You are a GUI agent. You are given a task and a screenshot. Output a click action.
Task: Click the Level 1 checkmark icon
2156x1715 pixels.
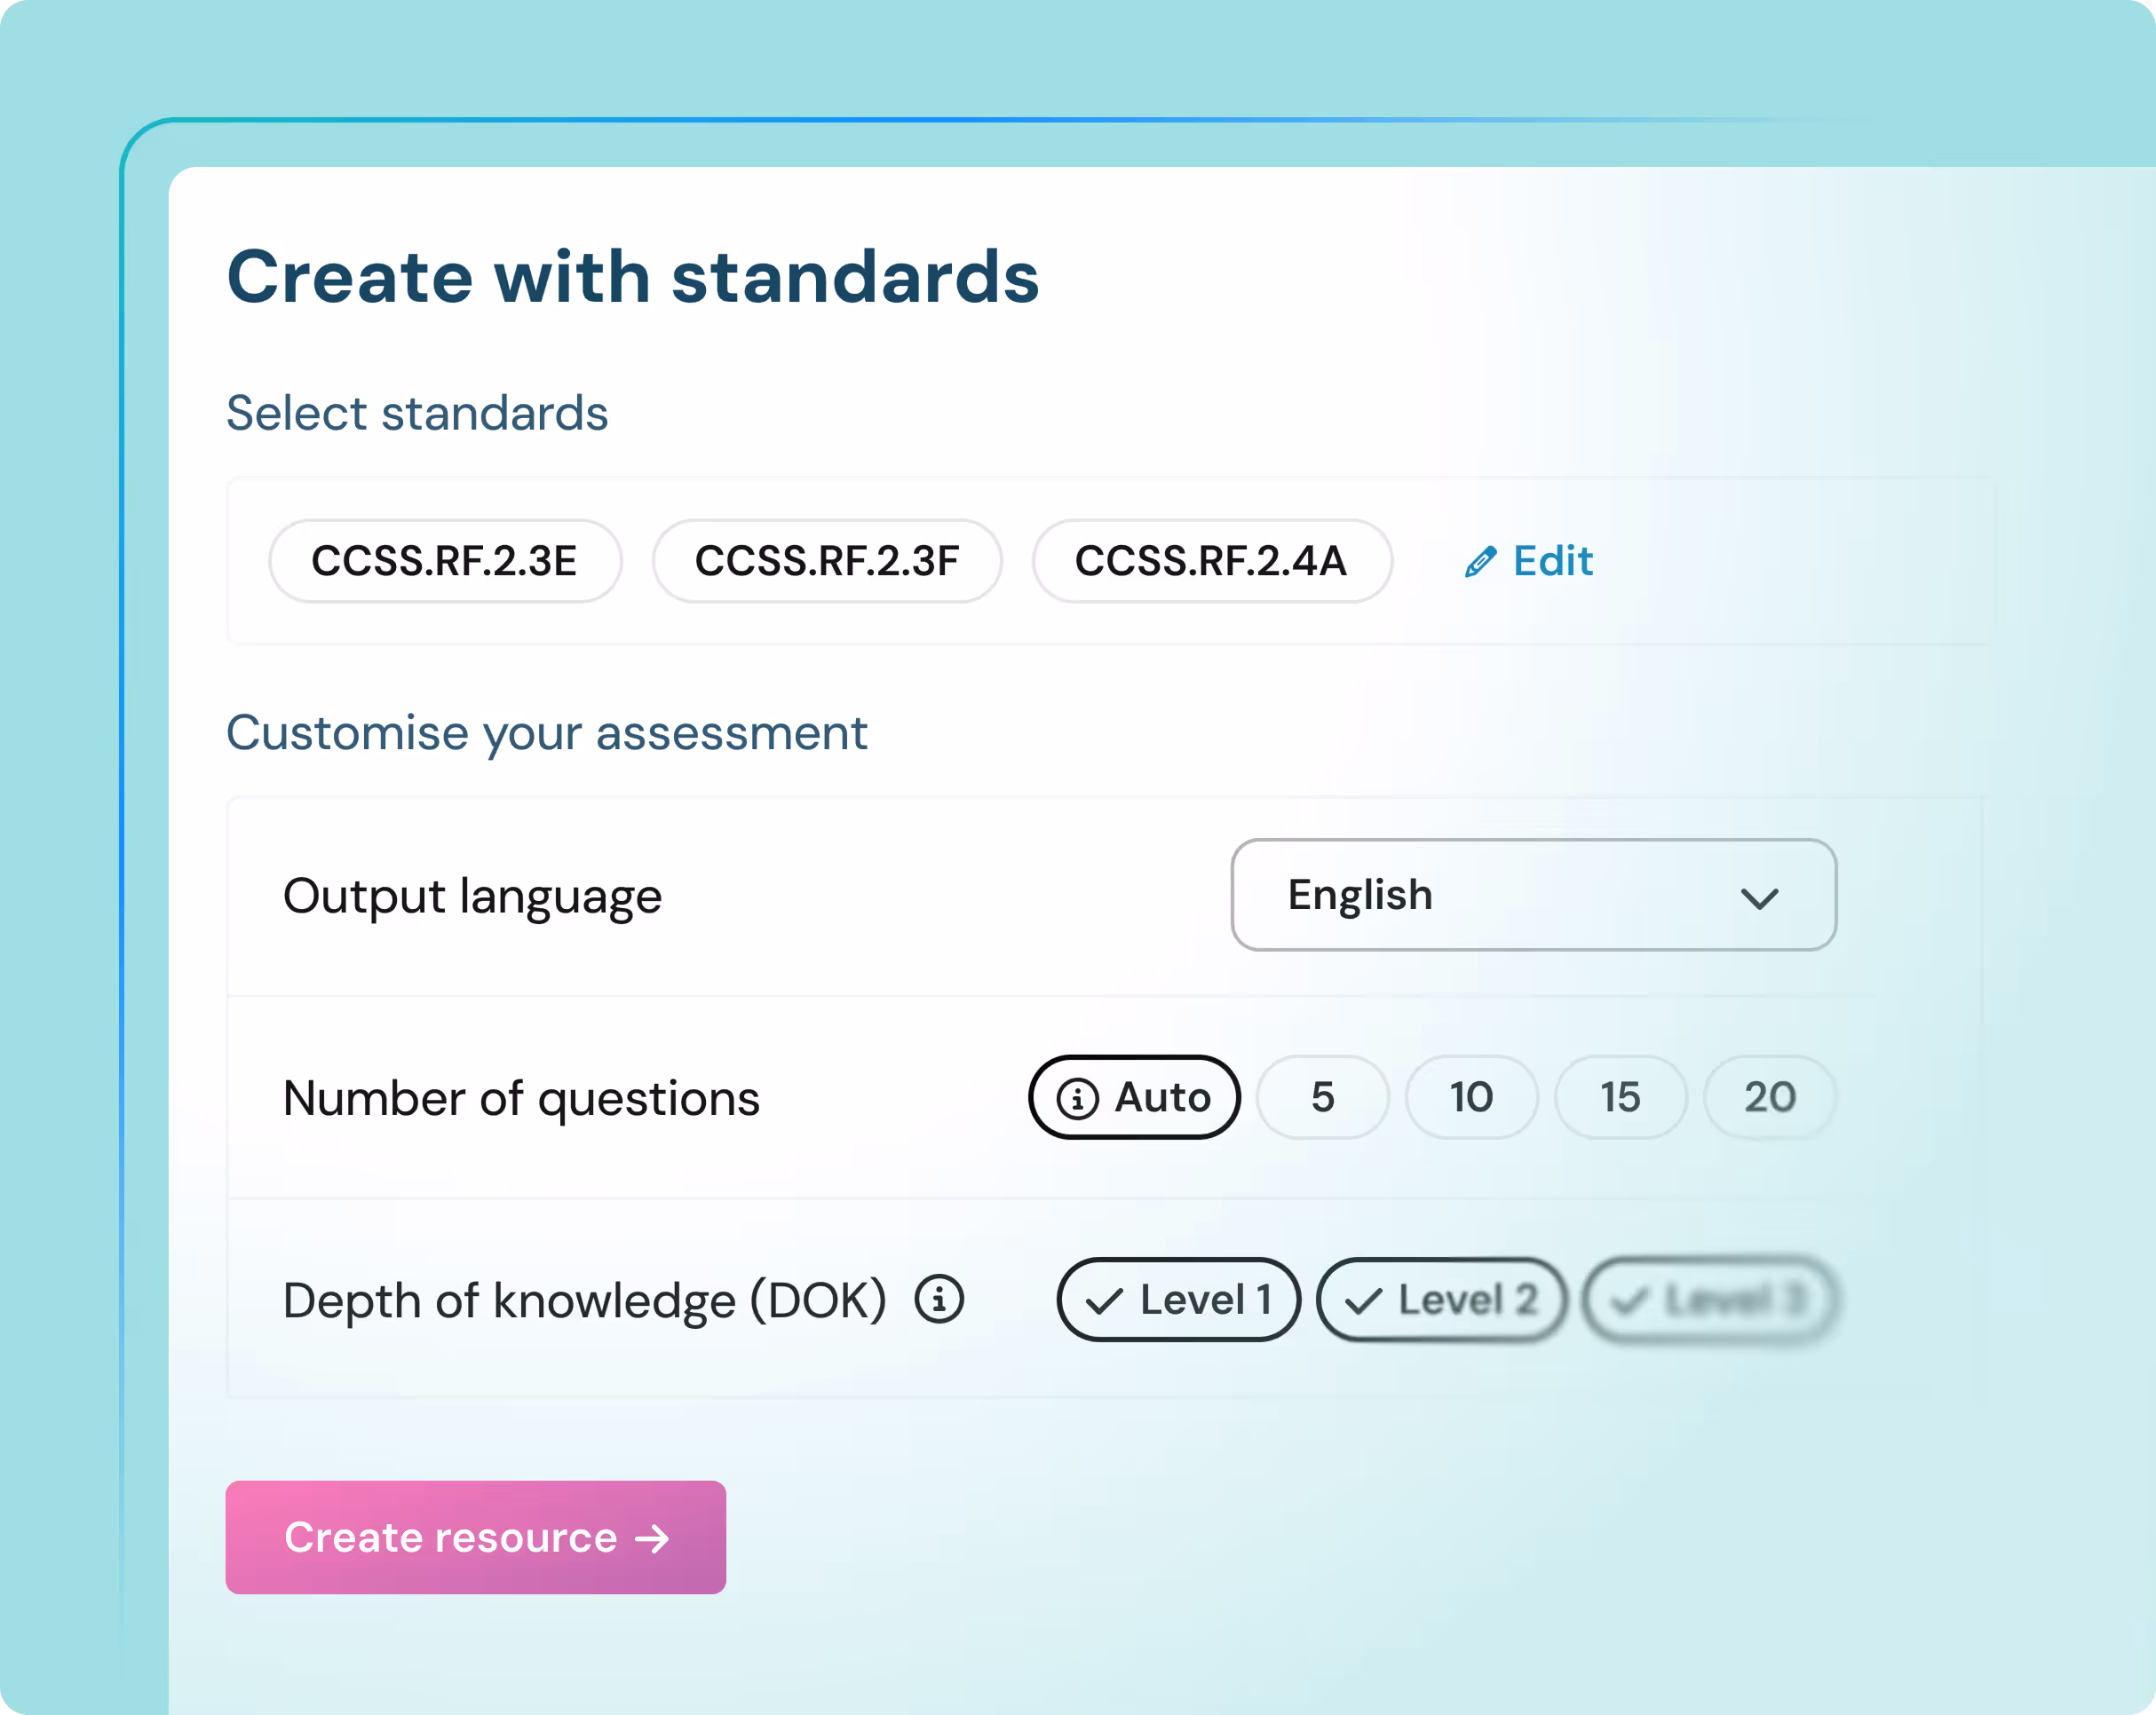point(1103,1301)
